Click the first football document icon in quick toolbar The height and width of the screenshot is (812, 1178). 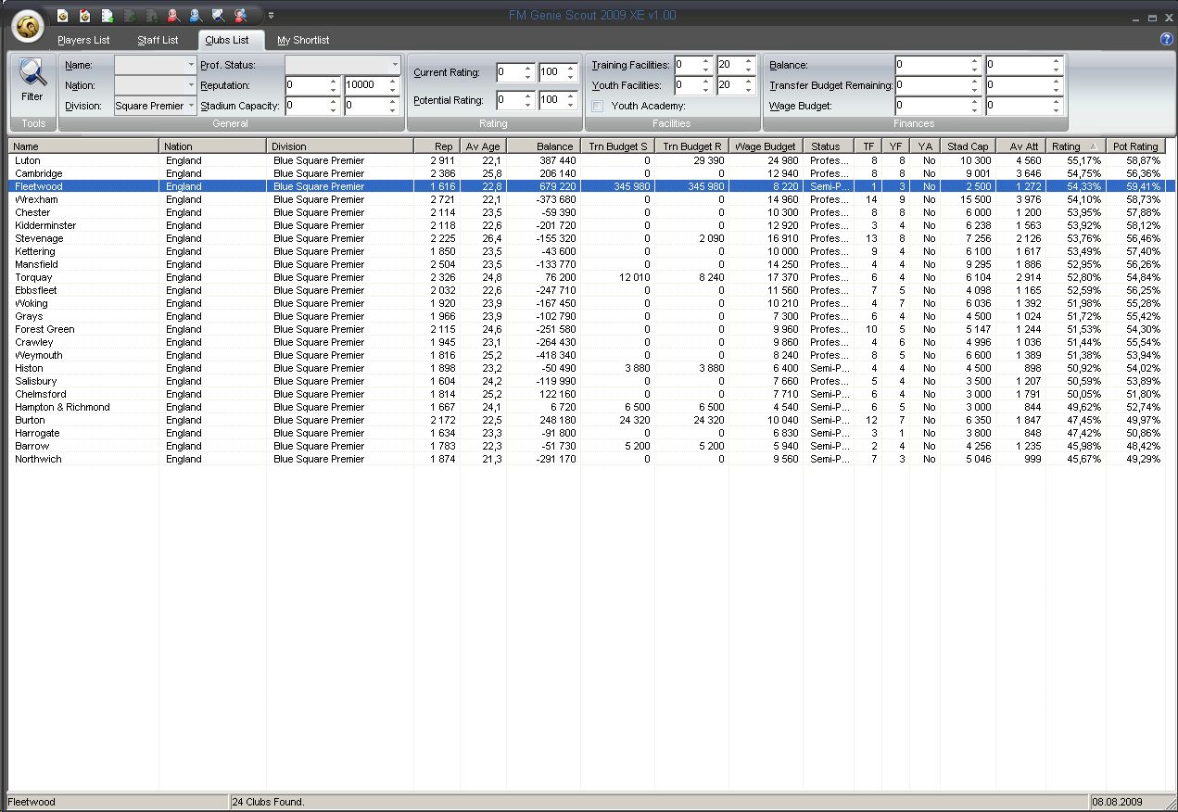click(63, 15)
